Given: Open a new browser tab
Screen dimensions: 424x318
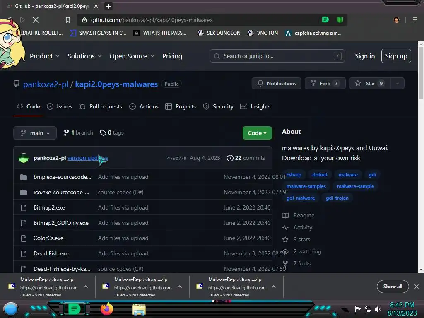Looking at the screenshot, I should (108, 6).
